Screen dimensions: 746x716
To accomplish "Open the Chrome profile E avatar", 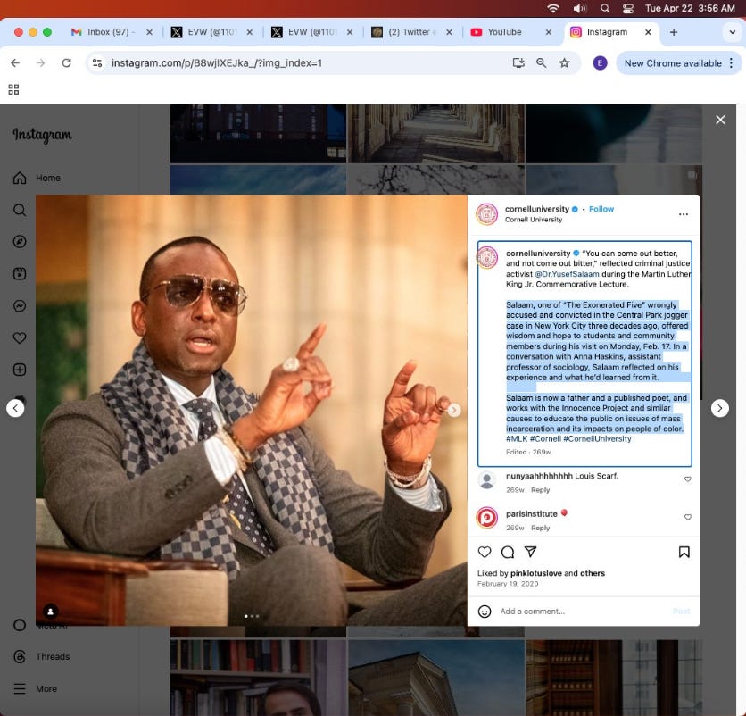I will pos(600,63).
